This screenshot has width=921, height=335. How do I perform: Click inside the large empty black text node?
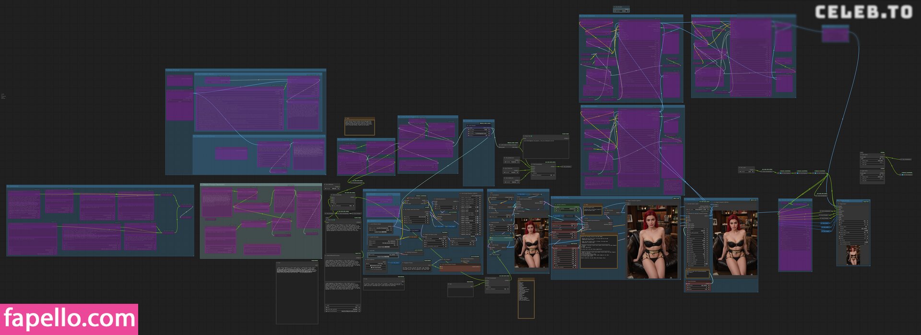297,298
